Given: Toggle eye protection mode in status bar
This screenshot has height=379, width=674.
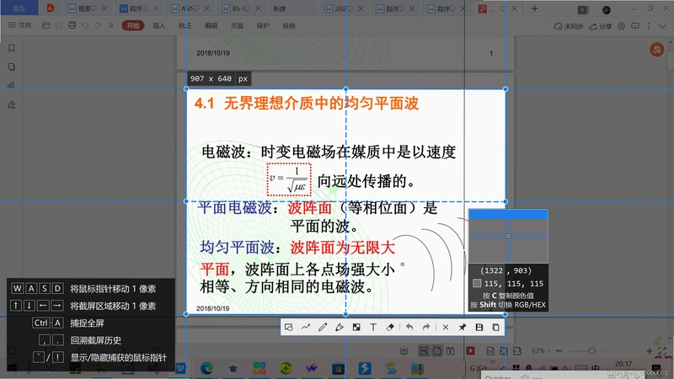Looking at the screenshot, I should coord(404,351).
